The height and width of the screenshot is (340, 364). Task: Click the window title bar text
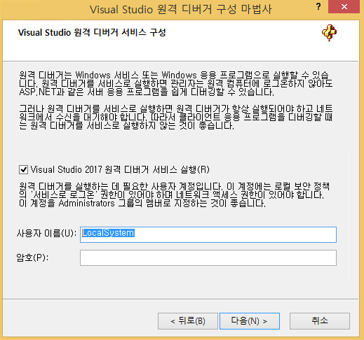tap(180, 10)
